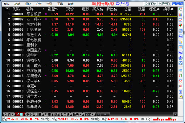Expand the 自定 custom tab menu
The width and height of the screenshot is (185, 123).
89,114
